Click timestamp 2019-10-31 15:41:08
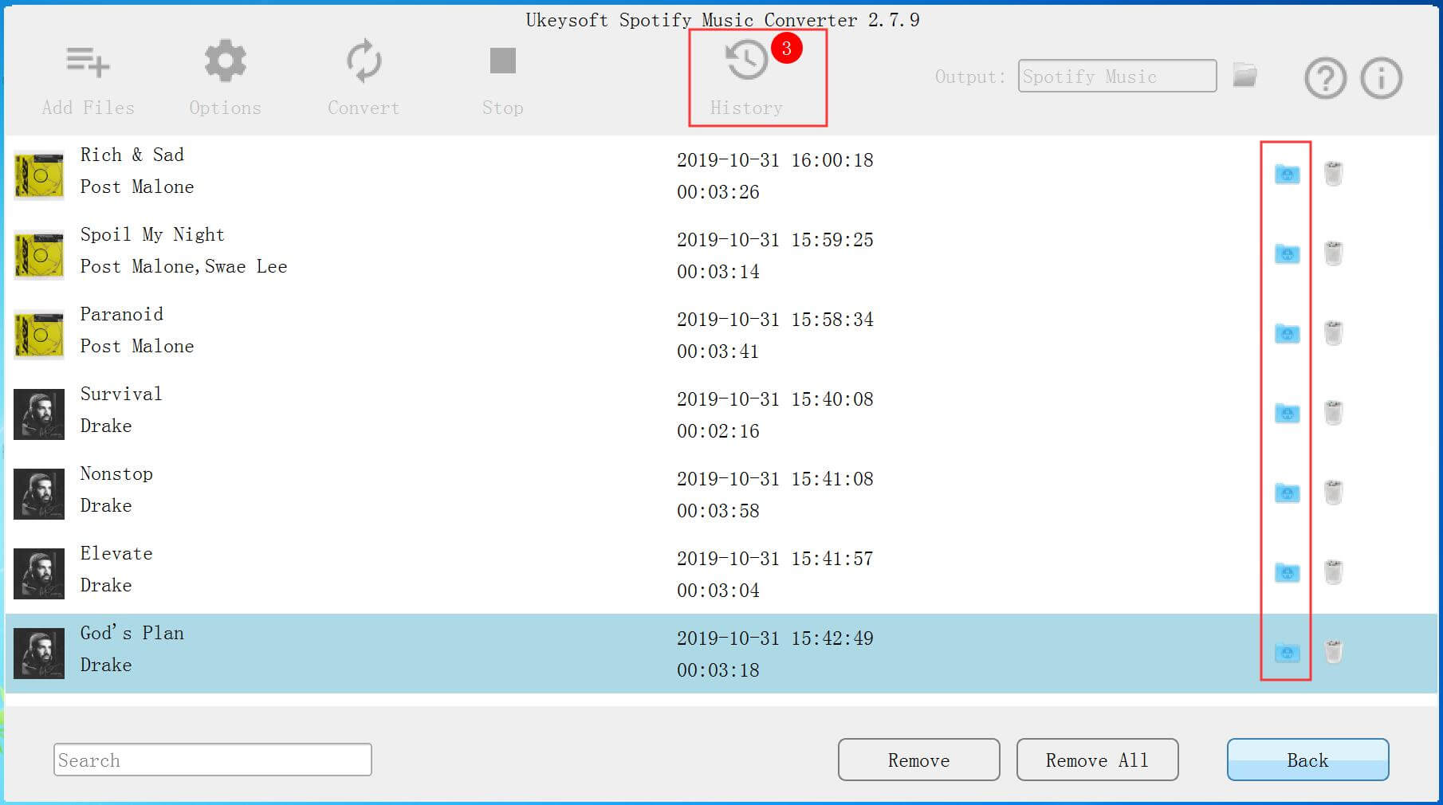Viewport: 1443px width, 805px height. (x=775, y=479)
